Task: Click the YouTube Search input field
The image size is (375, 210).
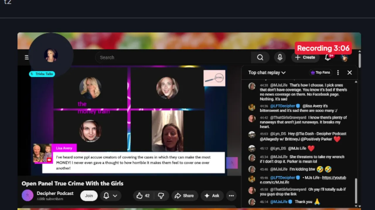Action: (173, 57)
